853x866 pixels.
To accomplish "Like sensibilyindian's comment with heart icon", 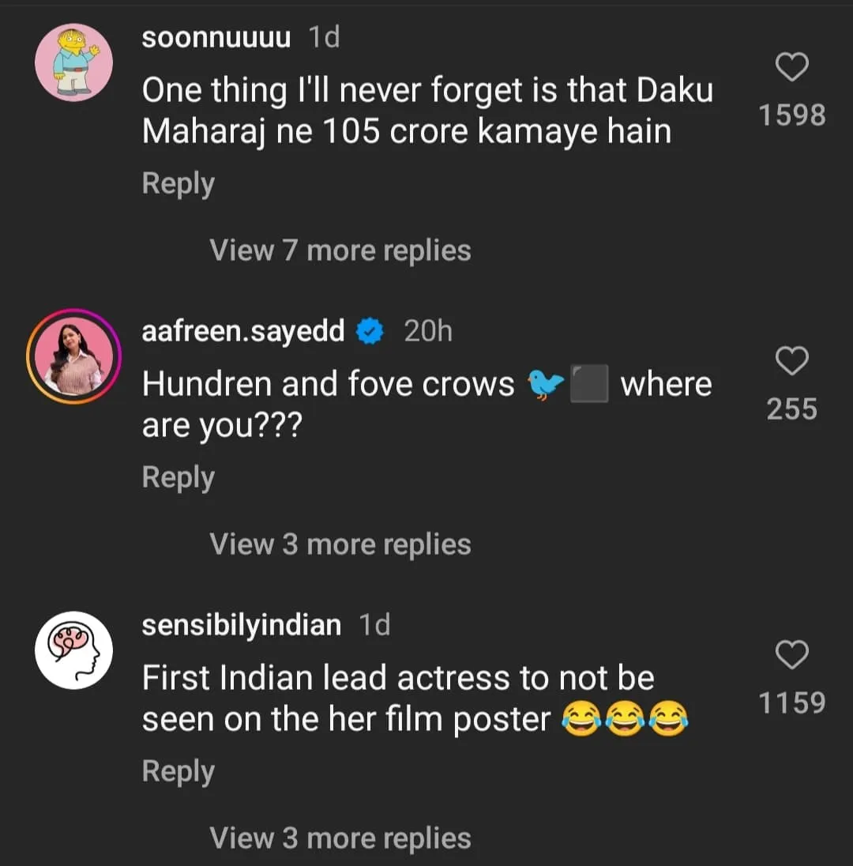I will click(x=791, y=655).
